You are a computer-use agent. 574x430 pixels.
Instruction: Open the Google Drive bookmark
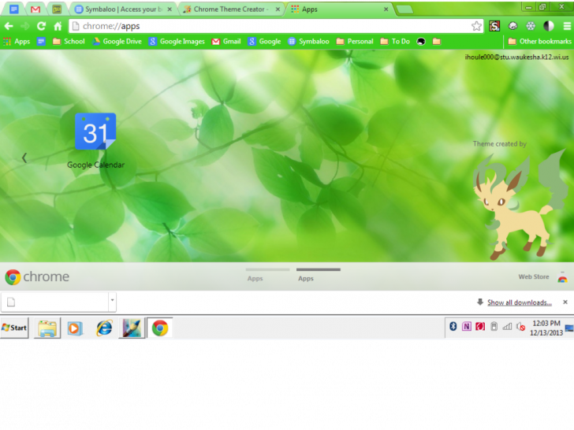click(117, 41)
